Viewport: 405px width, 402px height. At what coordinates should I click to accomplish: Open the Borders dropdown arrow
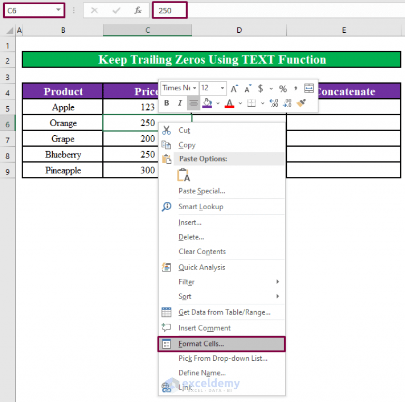[263, 103]
